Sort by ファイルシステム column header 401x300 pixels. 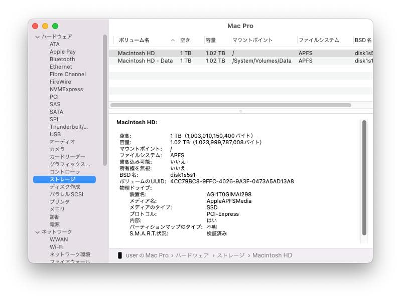(319, 40)
